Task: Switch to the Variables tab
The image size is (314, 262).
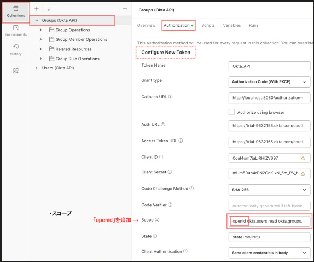Action: 232,26
